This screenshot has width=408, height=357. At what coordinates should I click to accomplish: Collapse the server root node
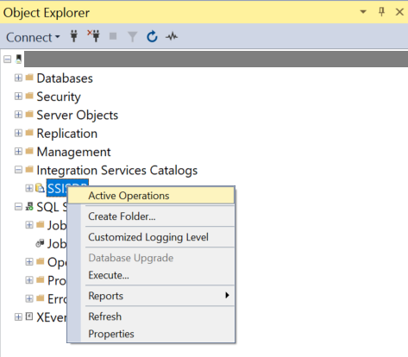pos(8,60)
